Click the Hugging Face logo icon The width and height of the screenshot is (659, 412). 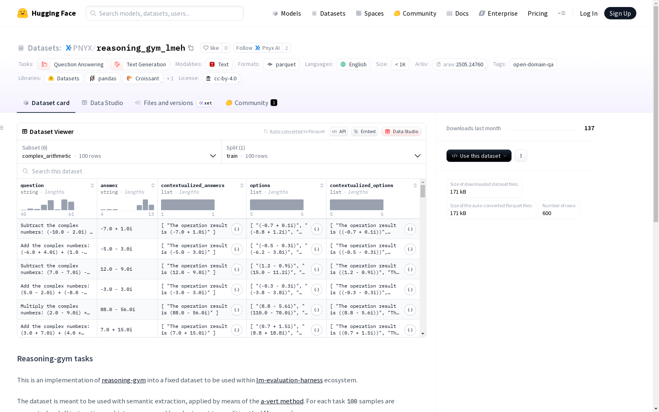[x=23, y=13]
